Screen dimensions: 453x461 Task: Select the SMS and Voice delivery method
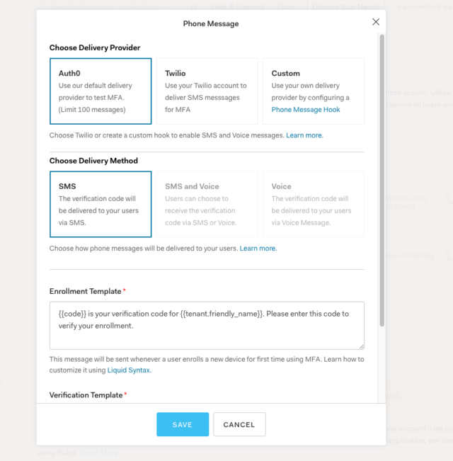click(207, 205)
